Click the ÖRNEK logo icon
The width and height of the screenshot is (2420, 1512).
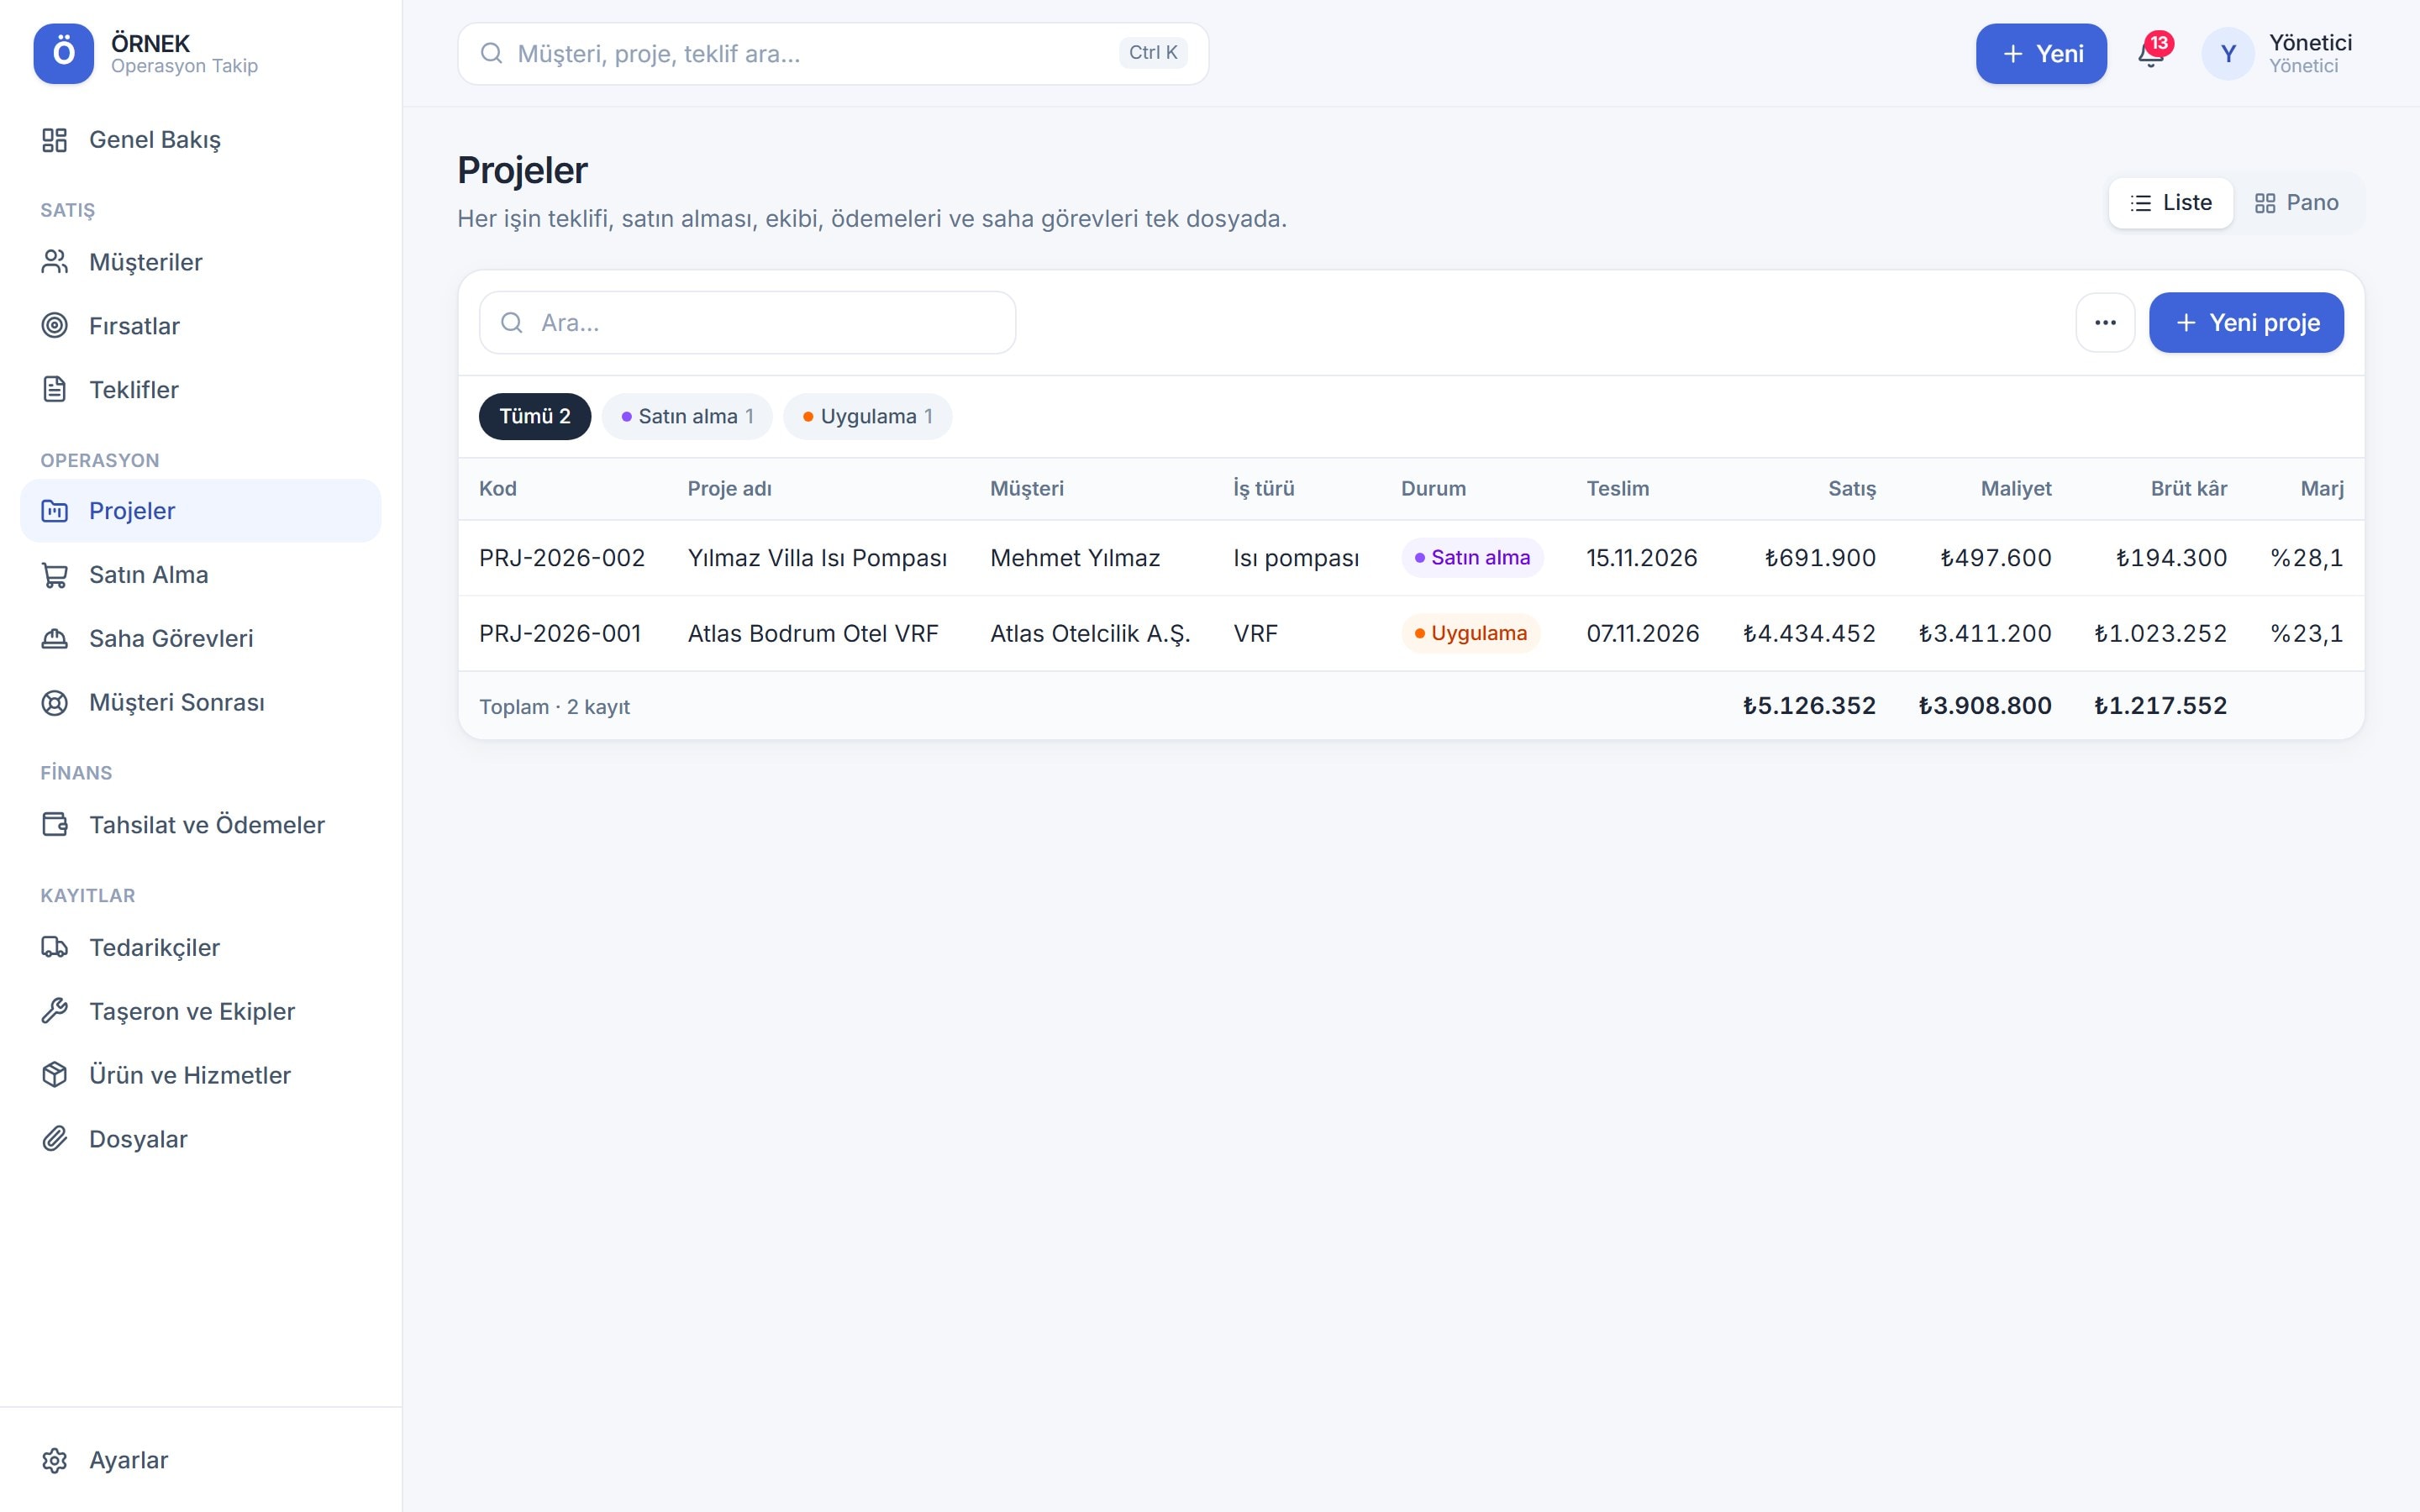pyautogui.click(x=64, y=54)
